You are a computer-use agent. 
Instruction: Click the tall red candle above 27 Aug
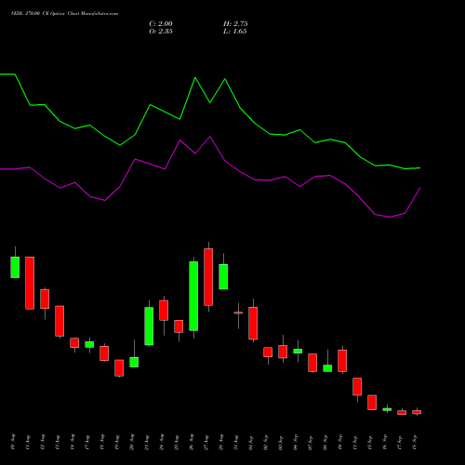pyautogui.click(x=208, y=277)
